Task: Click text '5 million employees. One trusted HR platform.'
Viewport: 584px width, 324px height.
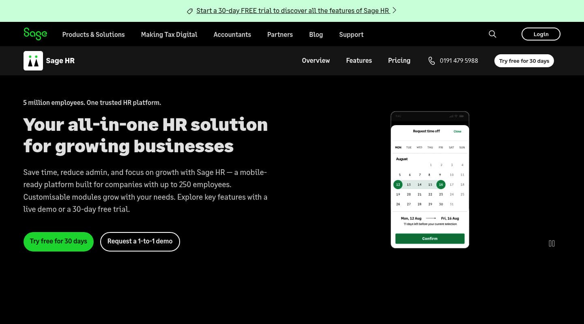Action: pyautogui.click(x=92, y=103)
